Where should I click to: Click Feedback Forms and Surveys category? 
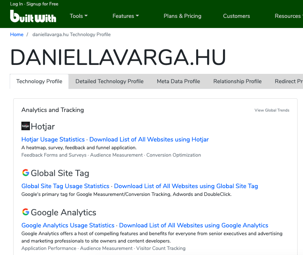pos(54,155)
